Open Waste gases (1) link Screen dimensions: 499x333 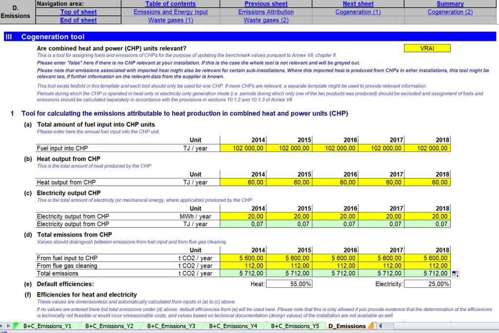tap(171, 20)
